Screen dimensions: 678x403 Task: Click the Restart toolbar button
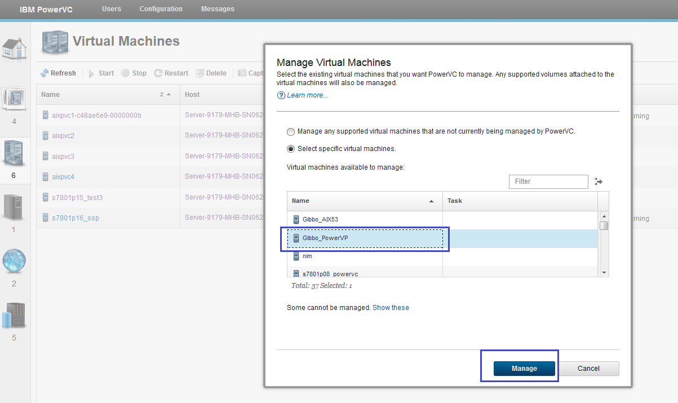[171, 73]
